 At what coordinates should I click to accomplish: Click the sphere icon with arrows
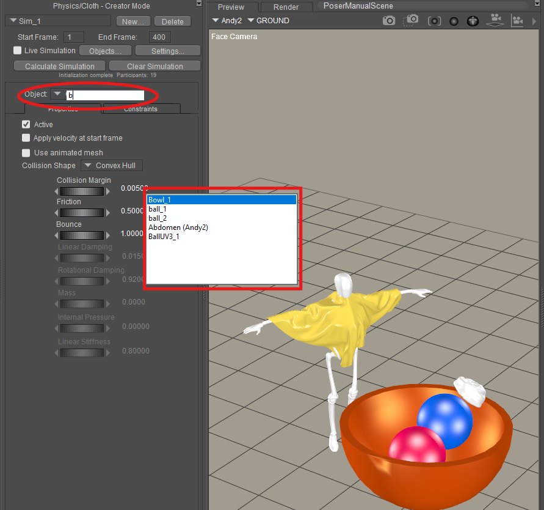pos(473,21)
